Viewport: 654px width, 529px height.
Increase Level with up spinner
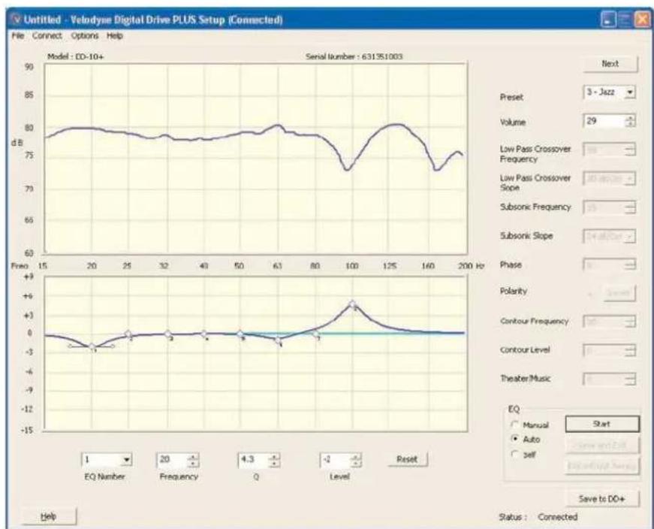[x=356, y=457]
